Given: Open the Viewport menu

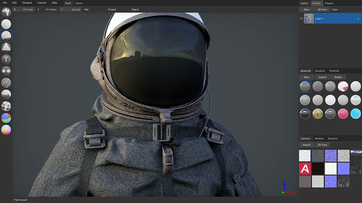Looking at the screenshot, I should click(x=27, y=3).
